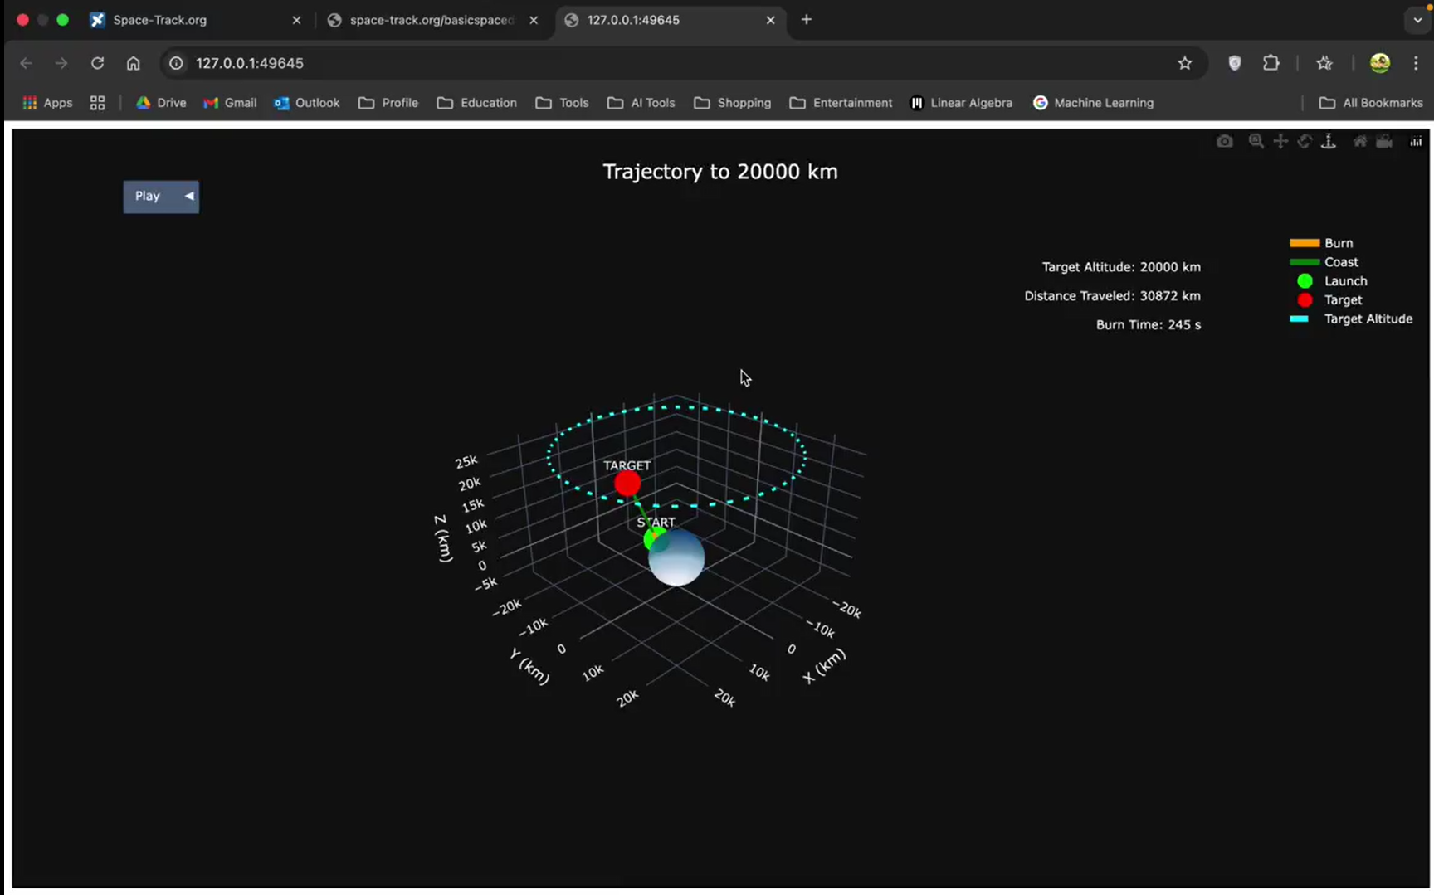Go forward to next page
Screen dimensions: 1434x895
(61, 63)
